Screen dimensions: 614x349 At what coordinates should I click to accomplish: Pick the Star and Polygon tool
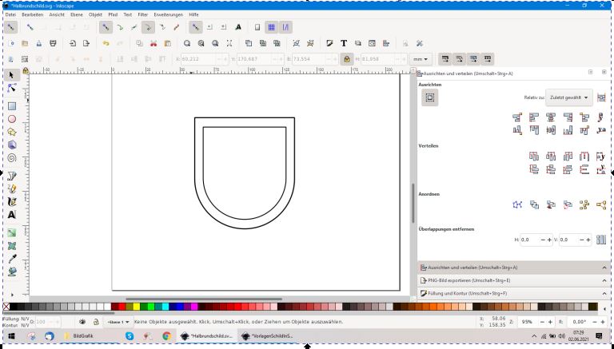[12, 132]
